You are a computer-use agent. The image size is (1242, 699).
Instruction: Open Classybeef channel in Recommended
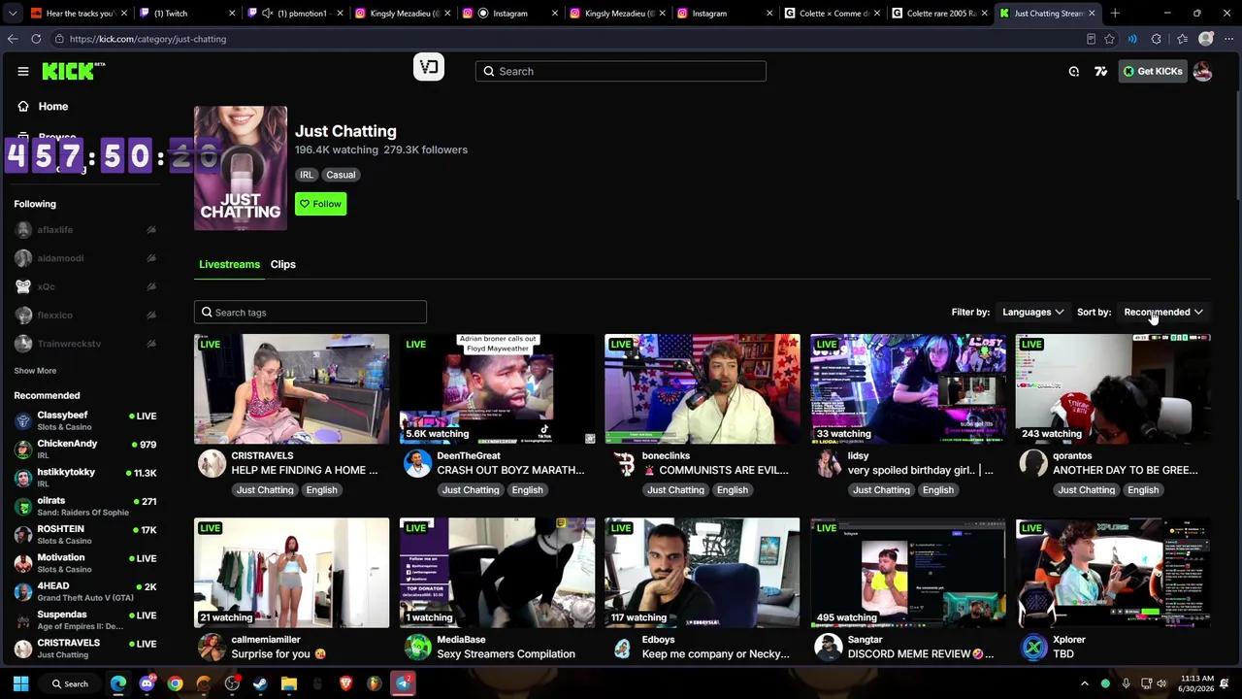[x=84, y=420]
